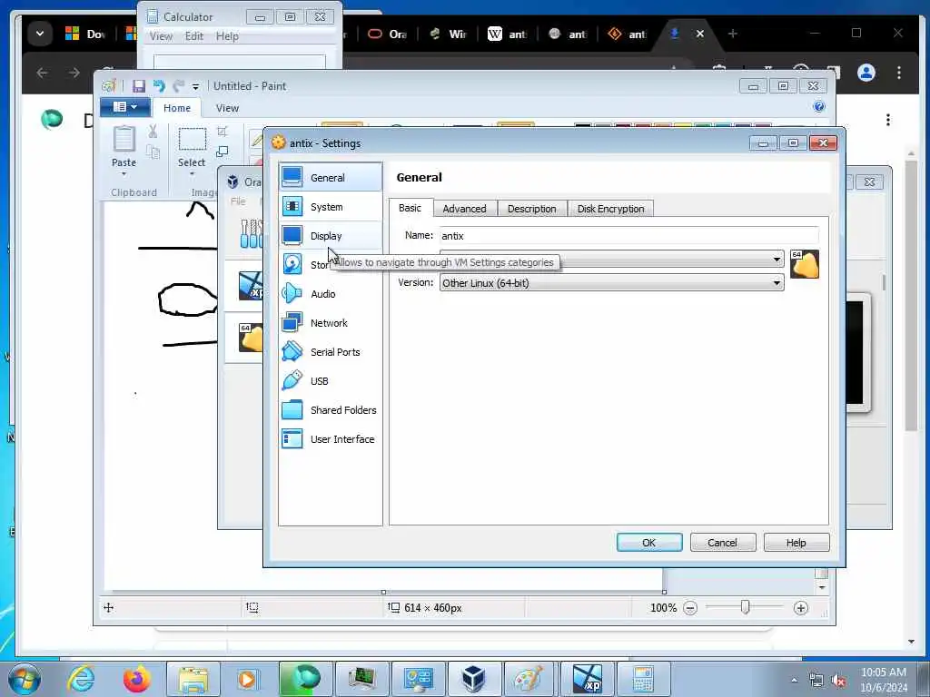This screenshot has height=697, width=930.
Task: Open the Display settings category
Action: click(x=331, y=235)
